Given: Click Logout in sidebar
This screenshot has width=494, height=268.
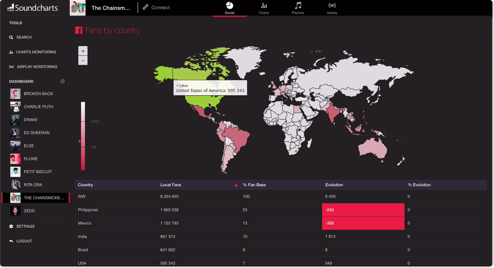Looking at the screenshot, I should (20, 241).
